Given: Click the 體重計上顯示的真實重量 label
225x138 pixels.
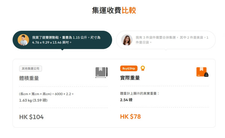Looking at the screenshot, I should coord(139,93).
